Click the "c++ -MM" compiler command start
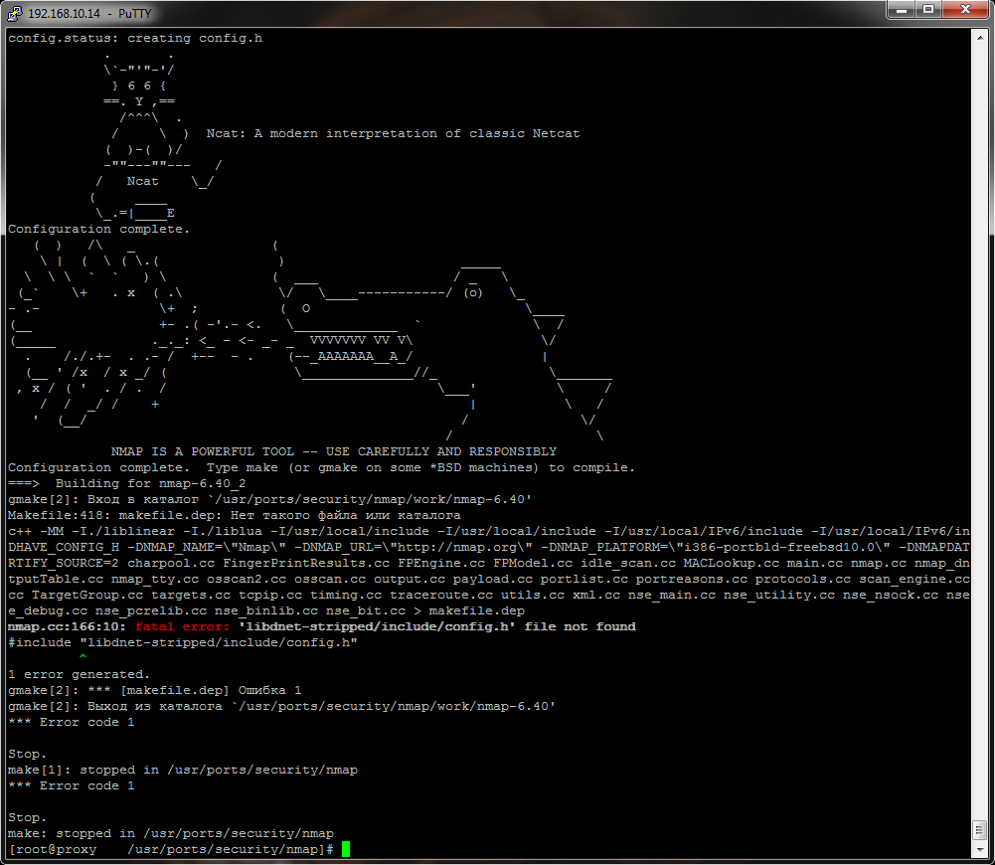 36,531
